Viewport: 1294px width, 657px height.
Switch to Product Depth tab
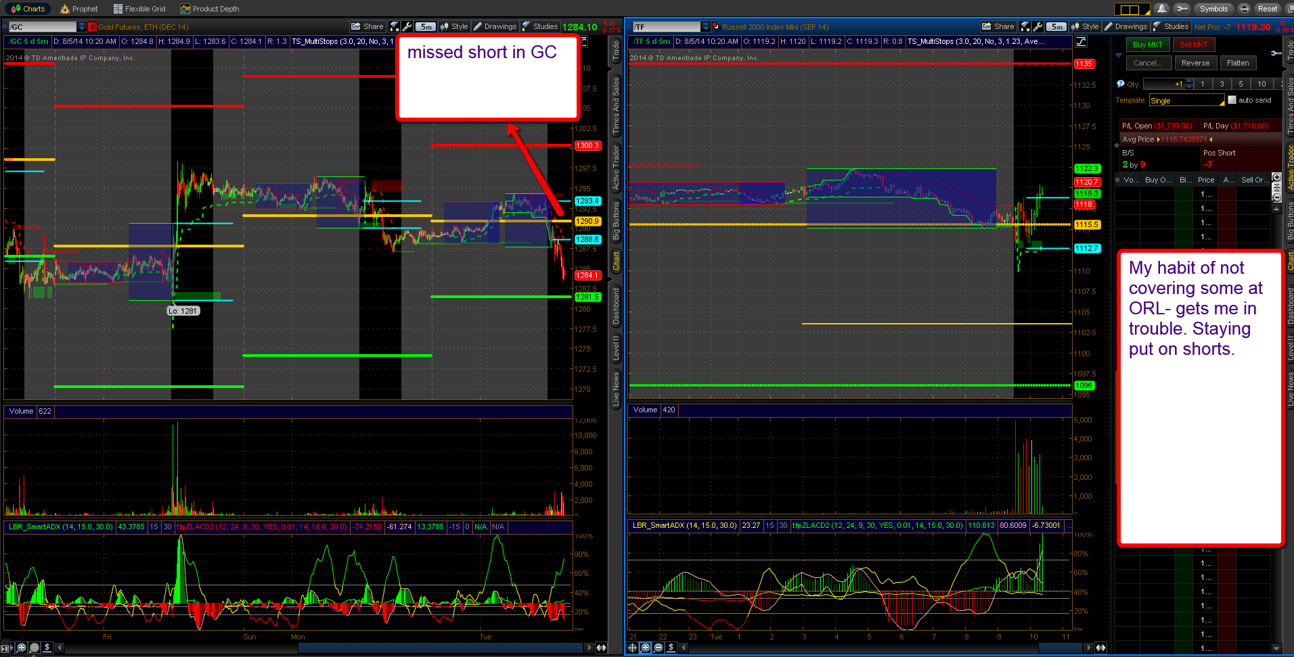[210, 9]
